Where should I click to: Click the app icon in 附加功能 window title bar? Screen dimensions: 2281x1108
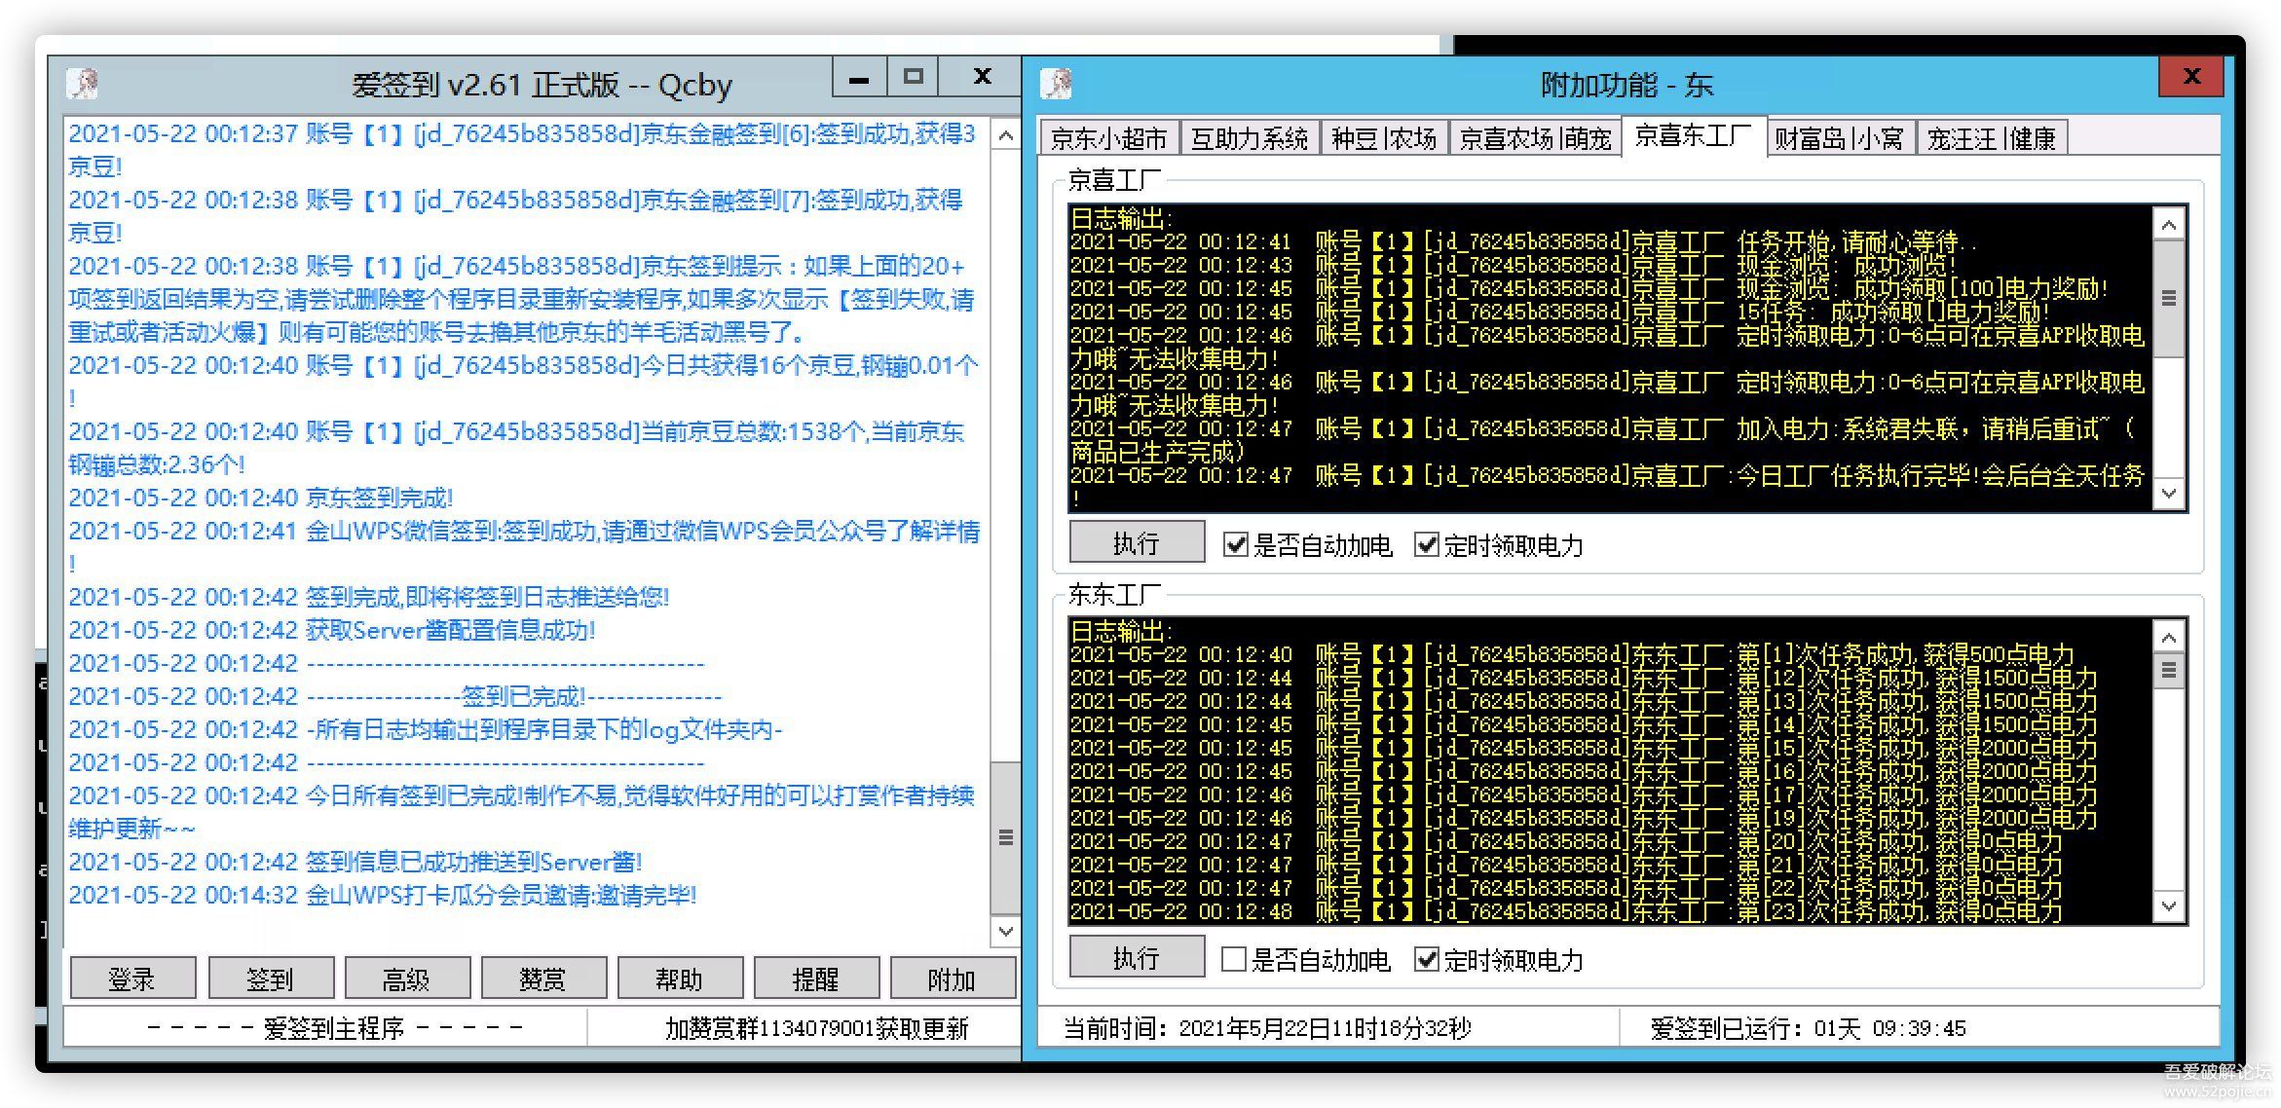(x=1057, y=84)
